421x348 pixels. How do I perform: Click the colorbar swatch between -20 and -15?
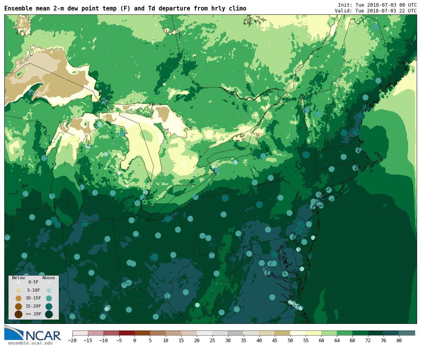pos(80,333)
